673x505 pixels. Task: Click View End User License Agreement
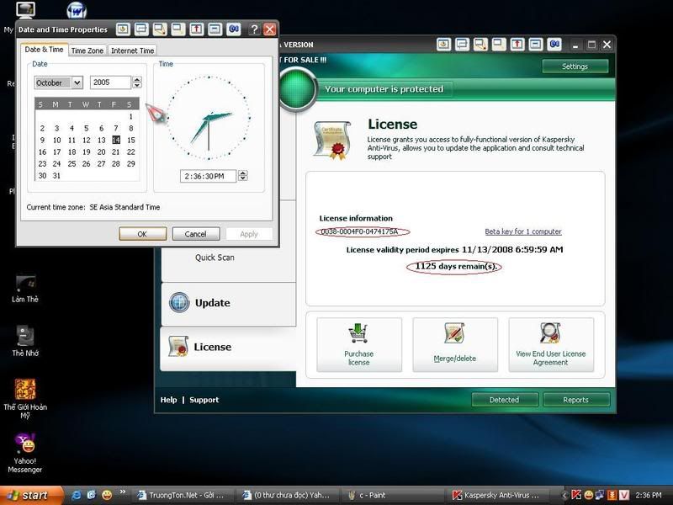tap(551, 345)
